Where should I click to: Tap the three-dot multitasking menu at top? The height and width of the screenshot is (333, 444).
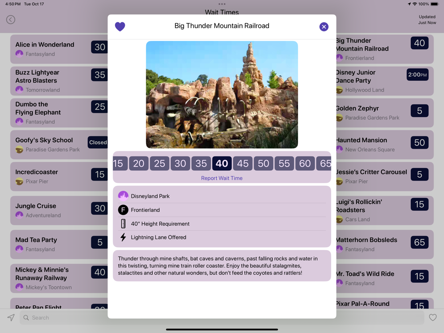tap(222, 4)
